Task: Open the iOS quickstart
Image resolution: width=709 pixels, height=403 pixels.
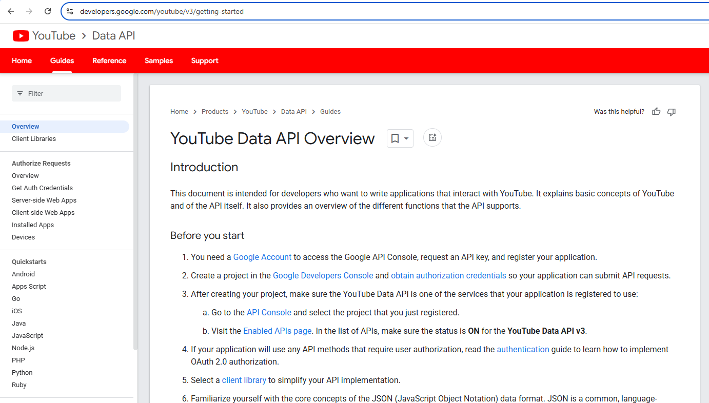Action: coord(17,311)
